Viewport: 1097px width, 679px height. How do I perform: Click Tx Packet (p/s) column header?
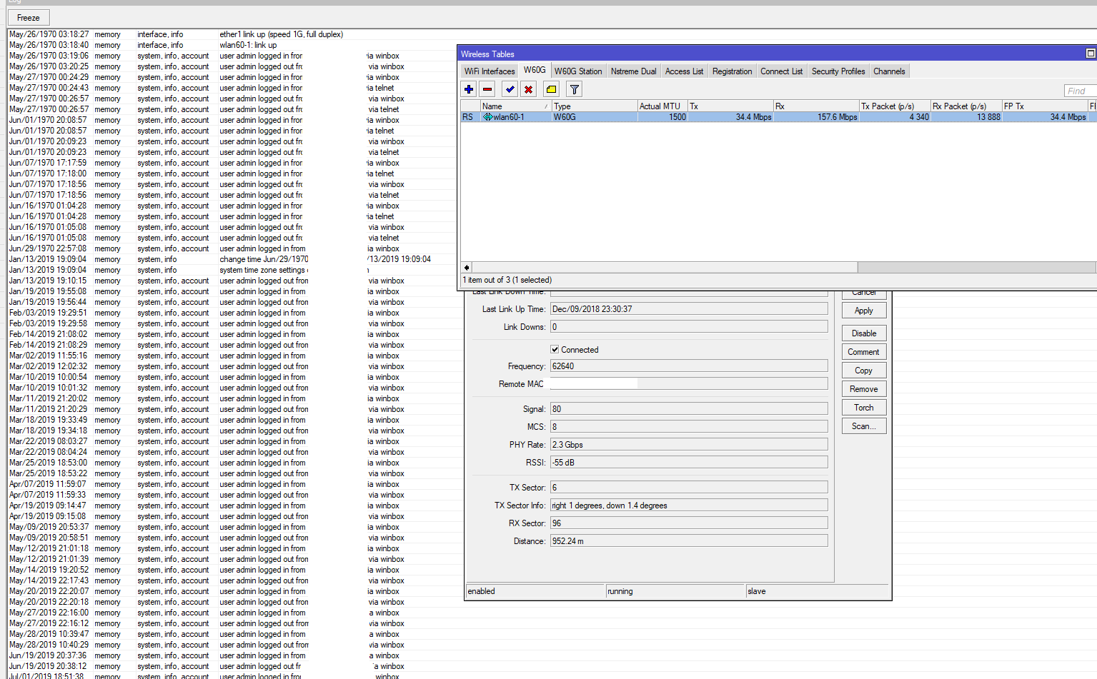pyautogui.click(x=895, y=106)
